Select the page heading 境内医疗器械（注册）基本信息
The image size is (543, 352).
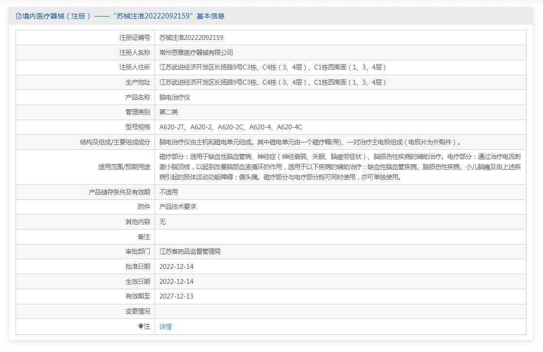click(x=120, y=16)
